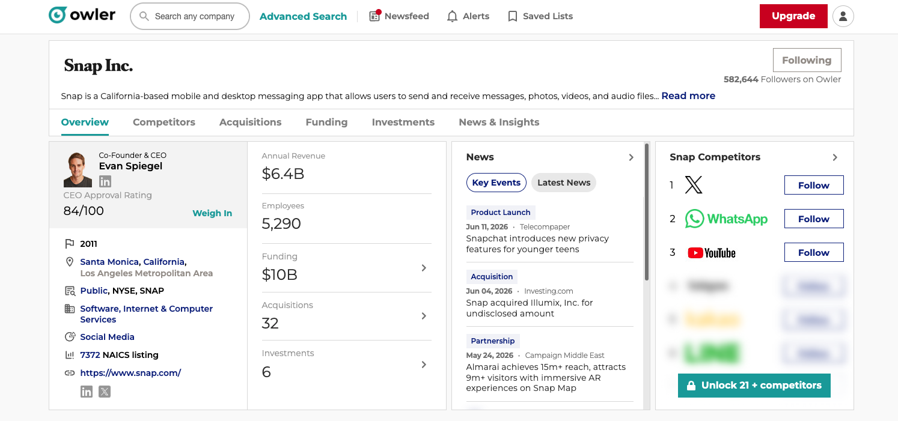Focus the Search any company field

pos(190,16)
